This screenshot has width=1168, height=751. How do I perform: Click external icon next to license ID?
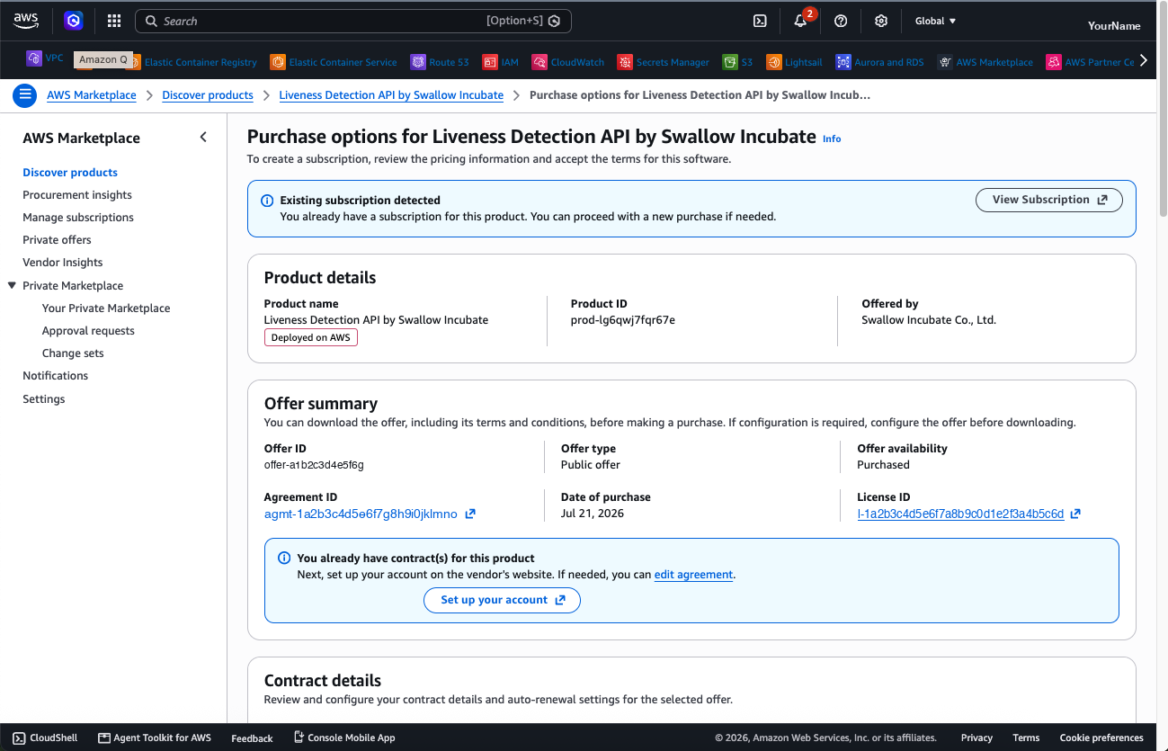(x=1075, y=514)
